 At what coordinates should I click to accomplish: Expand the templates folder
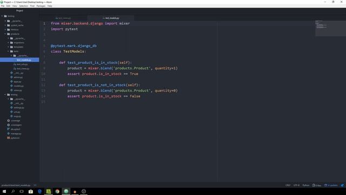click(9, 47)
